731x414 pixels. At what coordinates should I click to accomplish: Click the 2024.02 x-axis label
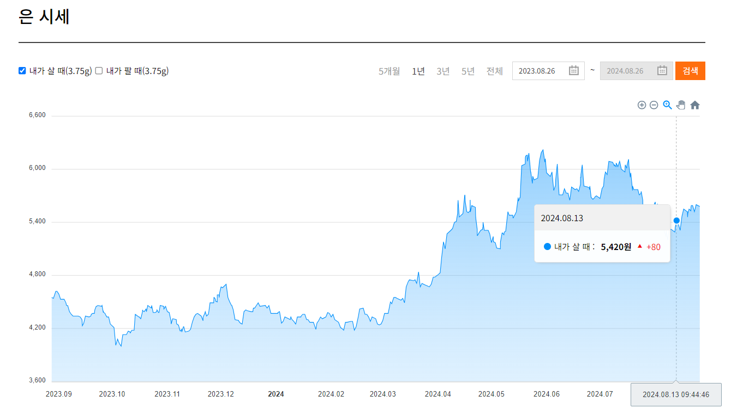[x=331, y=394]
